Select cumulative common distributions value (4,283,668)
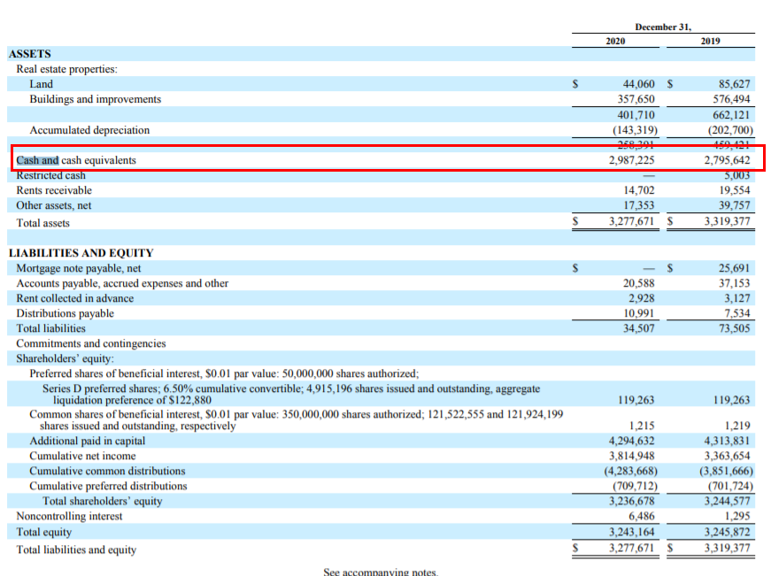Image resolution: width=771 pixels, height=576 pixels. [631, 471]
